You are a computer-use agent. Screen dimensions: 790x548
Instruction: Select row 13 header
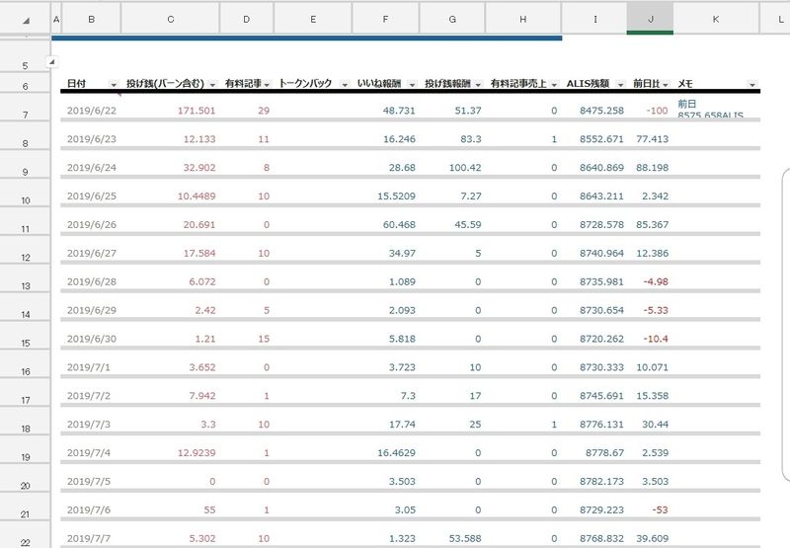(x=24, y=285)
